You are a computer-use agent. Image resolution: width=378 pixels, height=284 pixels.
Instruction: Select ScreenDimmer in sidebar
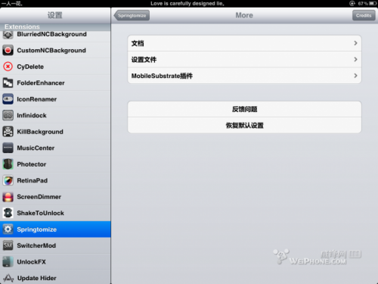(x=55, y=197)
